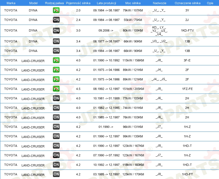Click the Nadwozie column header
This screenshot has height=179, width=219.
click(160, 3)
